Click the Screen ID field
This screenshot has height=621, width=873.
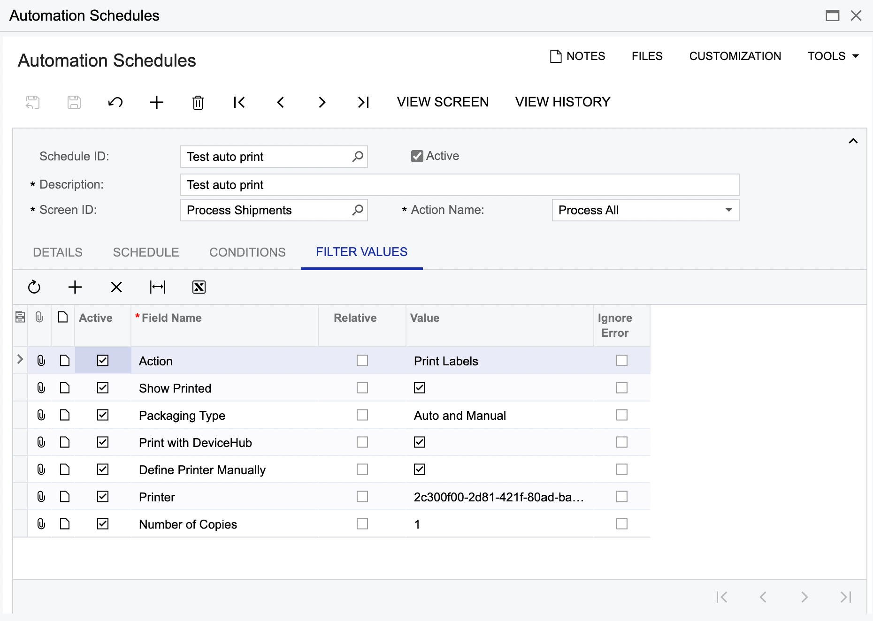274,210
